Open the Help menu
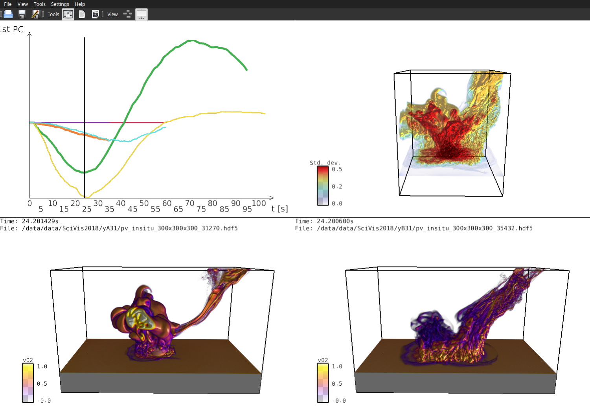590x414 pixels. coord(80,4)
